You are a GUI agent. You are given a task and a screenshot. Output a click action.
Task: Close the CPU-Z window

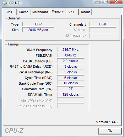pyautogui.click(x=116, y=2)
